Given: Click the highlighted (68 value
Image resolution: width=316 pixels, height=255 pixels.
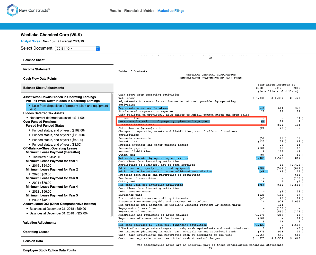Looking at the screenshot, I should coord(264,172).
